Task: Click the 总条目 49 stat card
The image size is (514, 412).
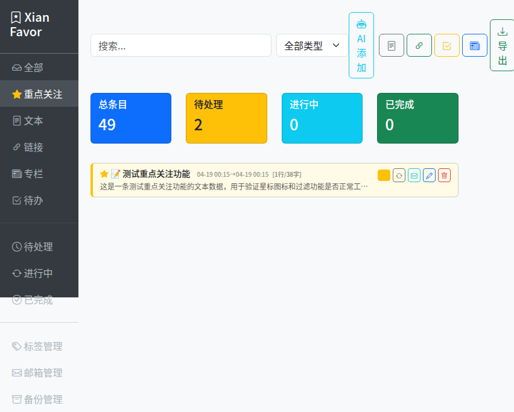Action: click(131, 118)
